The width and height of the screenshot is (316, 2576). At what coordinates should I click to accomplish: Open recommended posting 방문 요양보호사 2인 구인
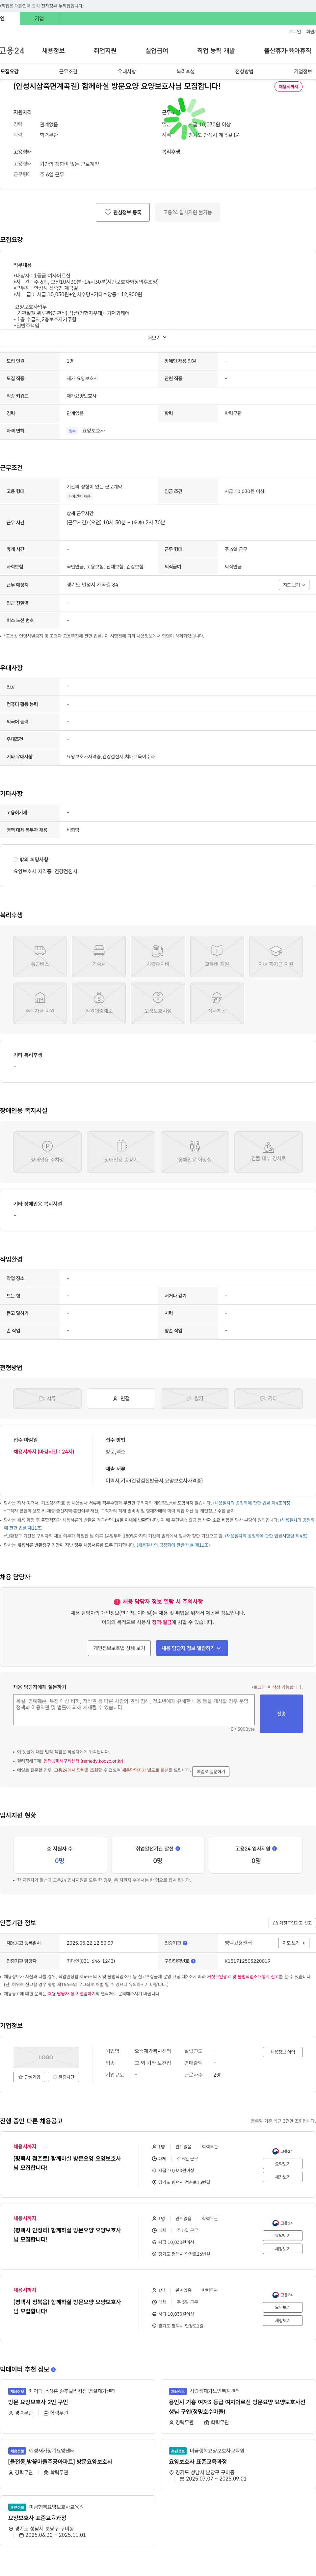click(38, 2402)
